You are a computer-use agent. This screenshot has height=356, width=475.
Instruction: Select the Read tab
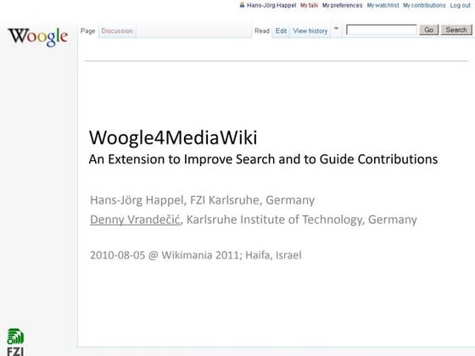262,31
